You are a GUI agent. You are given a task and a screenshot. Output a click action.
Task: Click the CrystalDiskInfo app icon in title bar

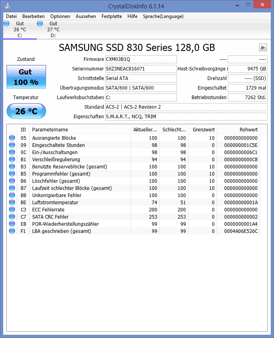pyautogui.click(x=7, y=6)
